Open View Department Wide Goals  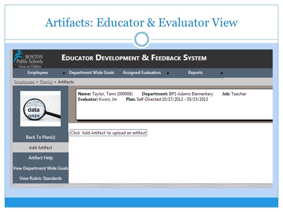(41, 168)
